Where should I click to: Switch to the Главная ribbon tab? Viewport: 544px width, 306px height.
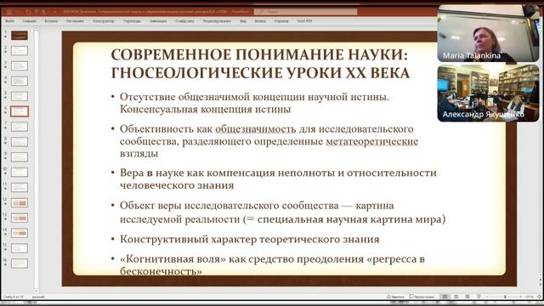tap(29, 21)
